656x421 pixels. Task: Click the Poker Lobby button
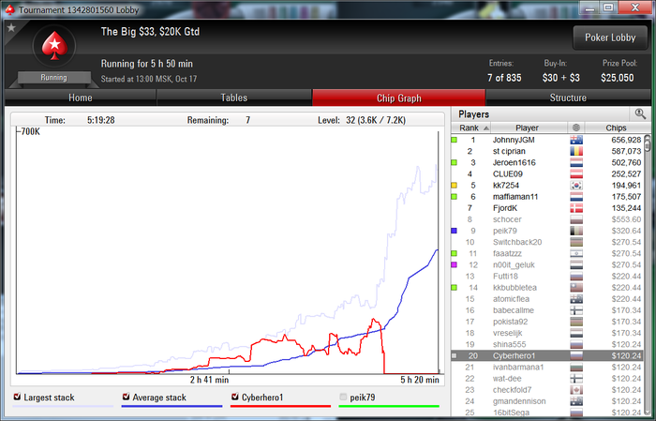(x=610, y=38)
